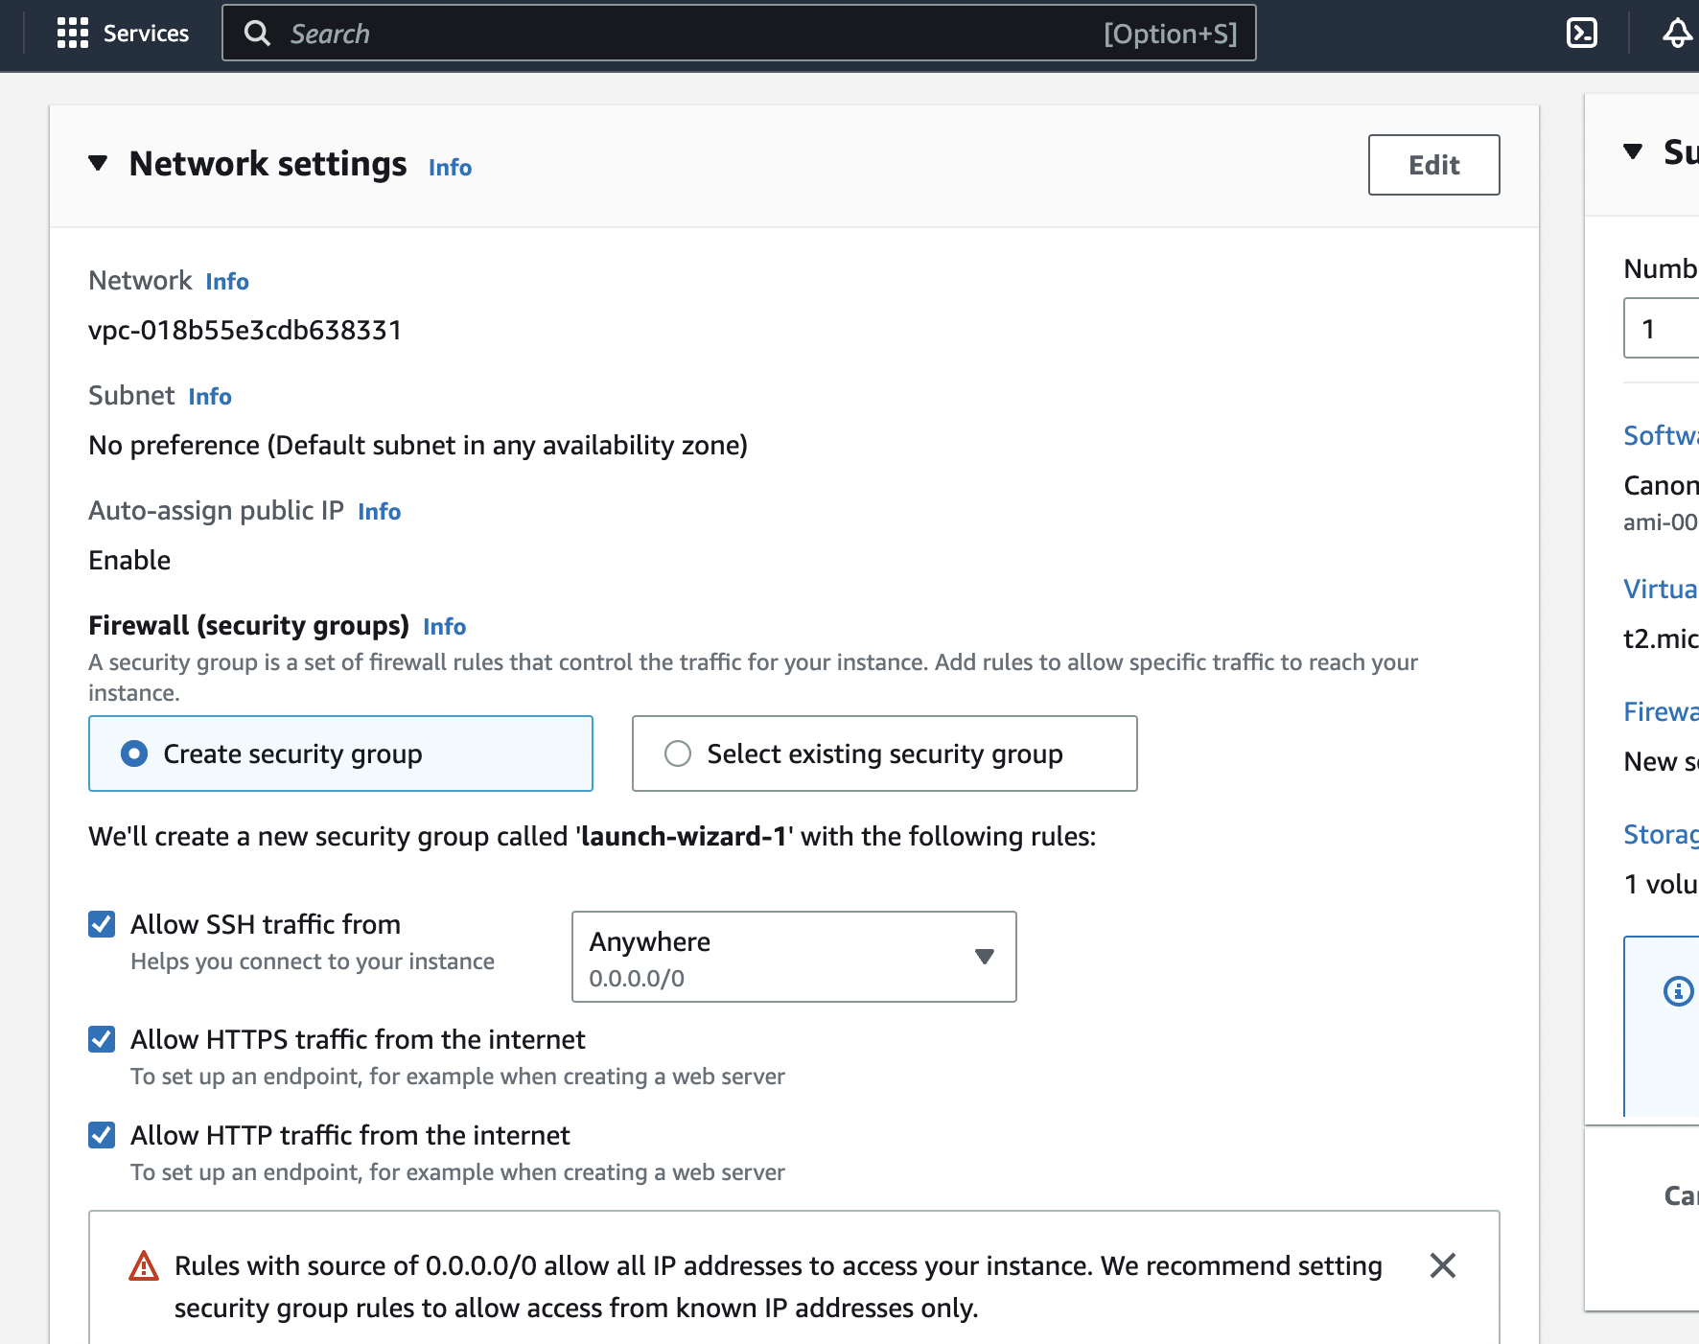
Task: Click the Edit button for Network settings
Action: (1433, 165)
